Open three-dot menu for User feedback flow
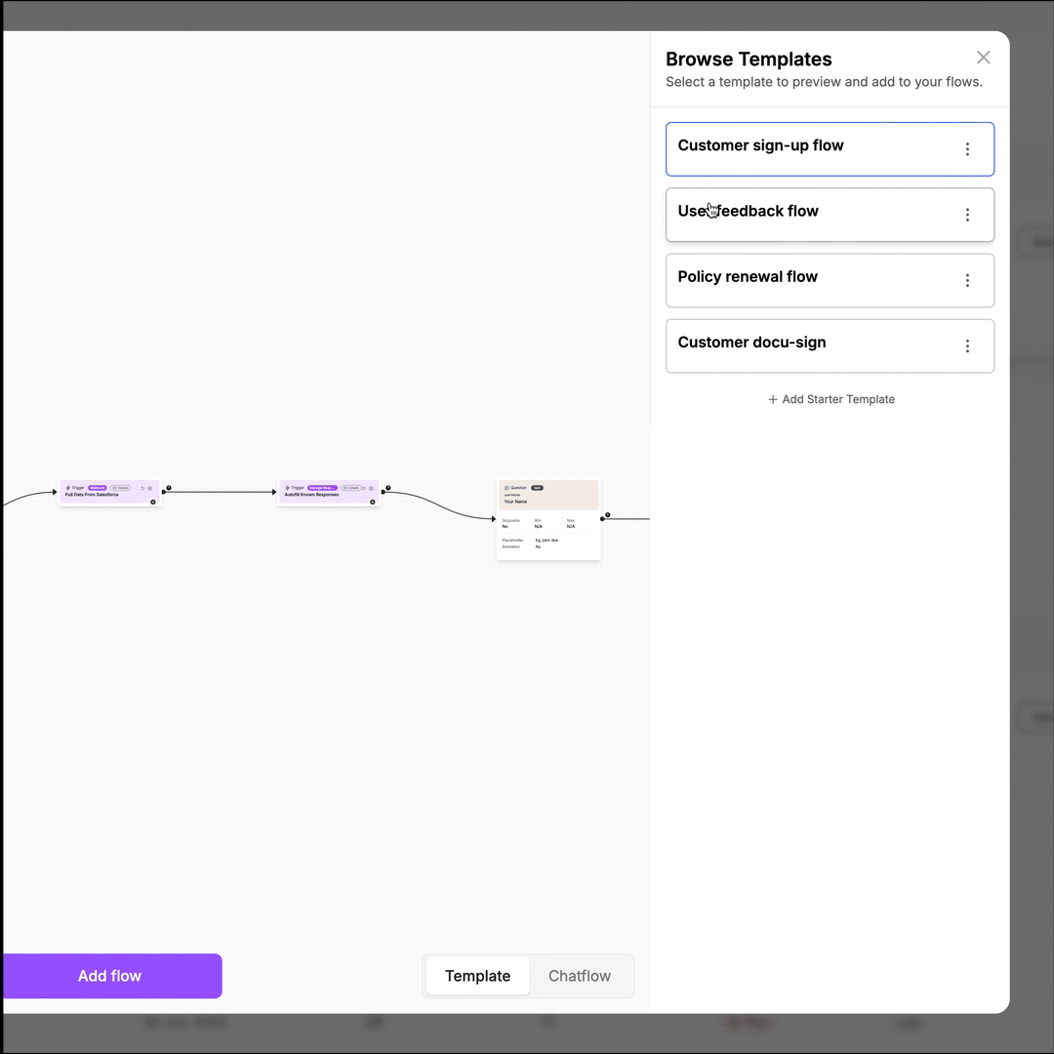1054x1054 pixels. [x=967, y=215]
